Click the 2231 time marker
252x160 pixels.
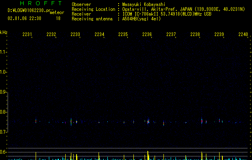(x=27, y=34)
